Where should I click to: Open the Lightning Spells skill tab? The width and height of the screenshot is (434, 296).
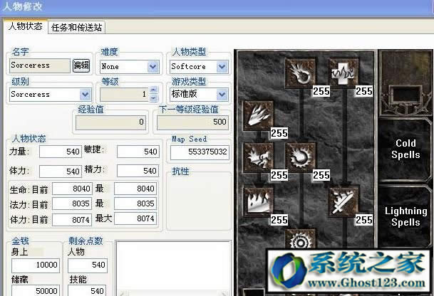(x=405, y=216)
